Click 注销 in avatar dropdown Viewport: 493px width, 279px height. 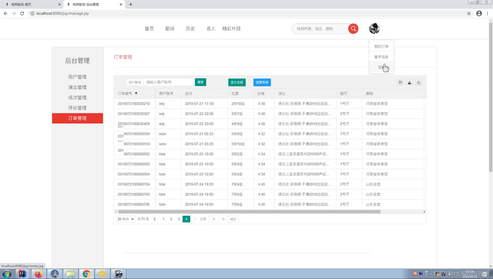[x=381, y=67]
